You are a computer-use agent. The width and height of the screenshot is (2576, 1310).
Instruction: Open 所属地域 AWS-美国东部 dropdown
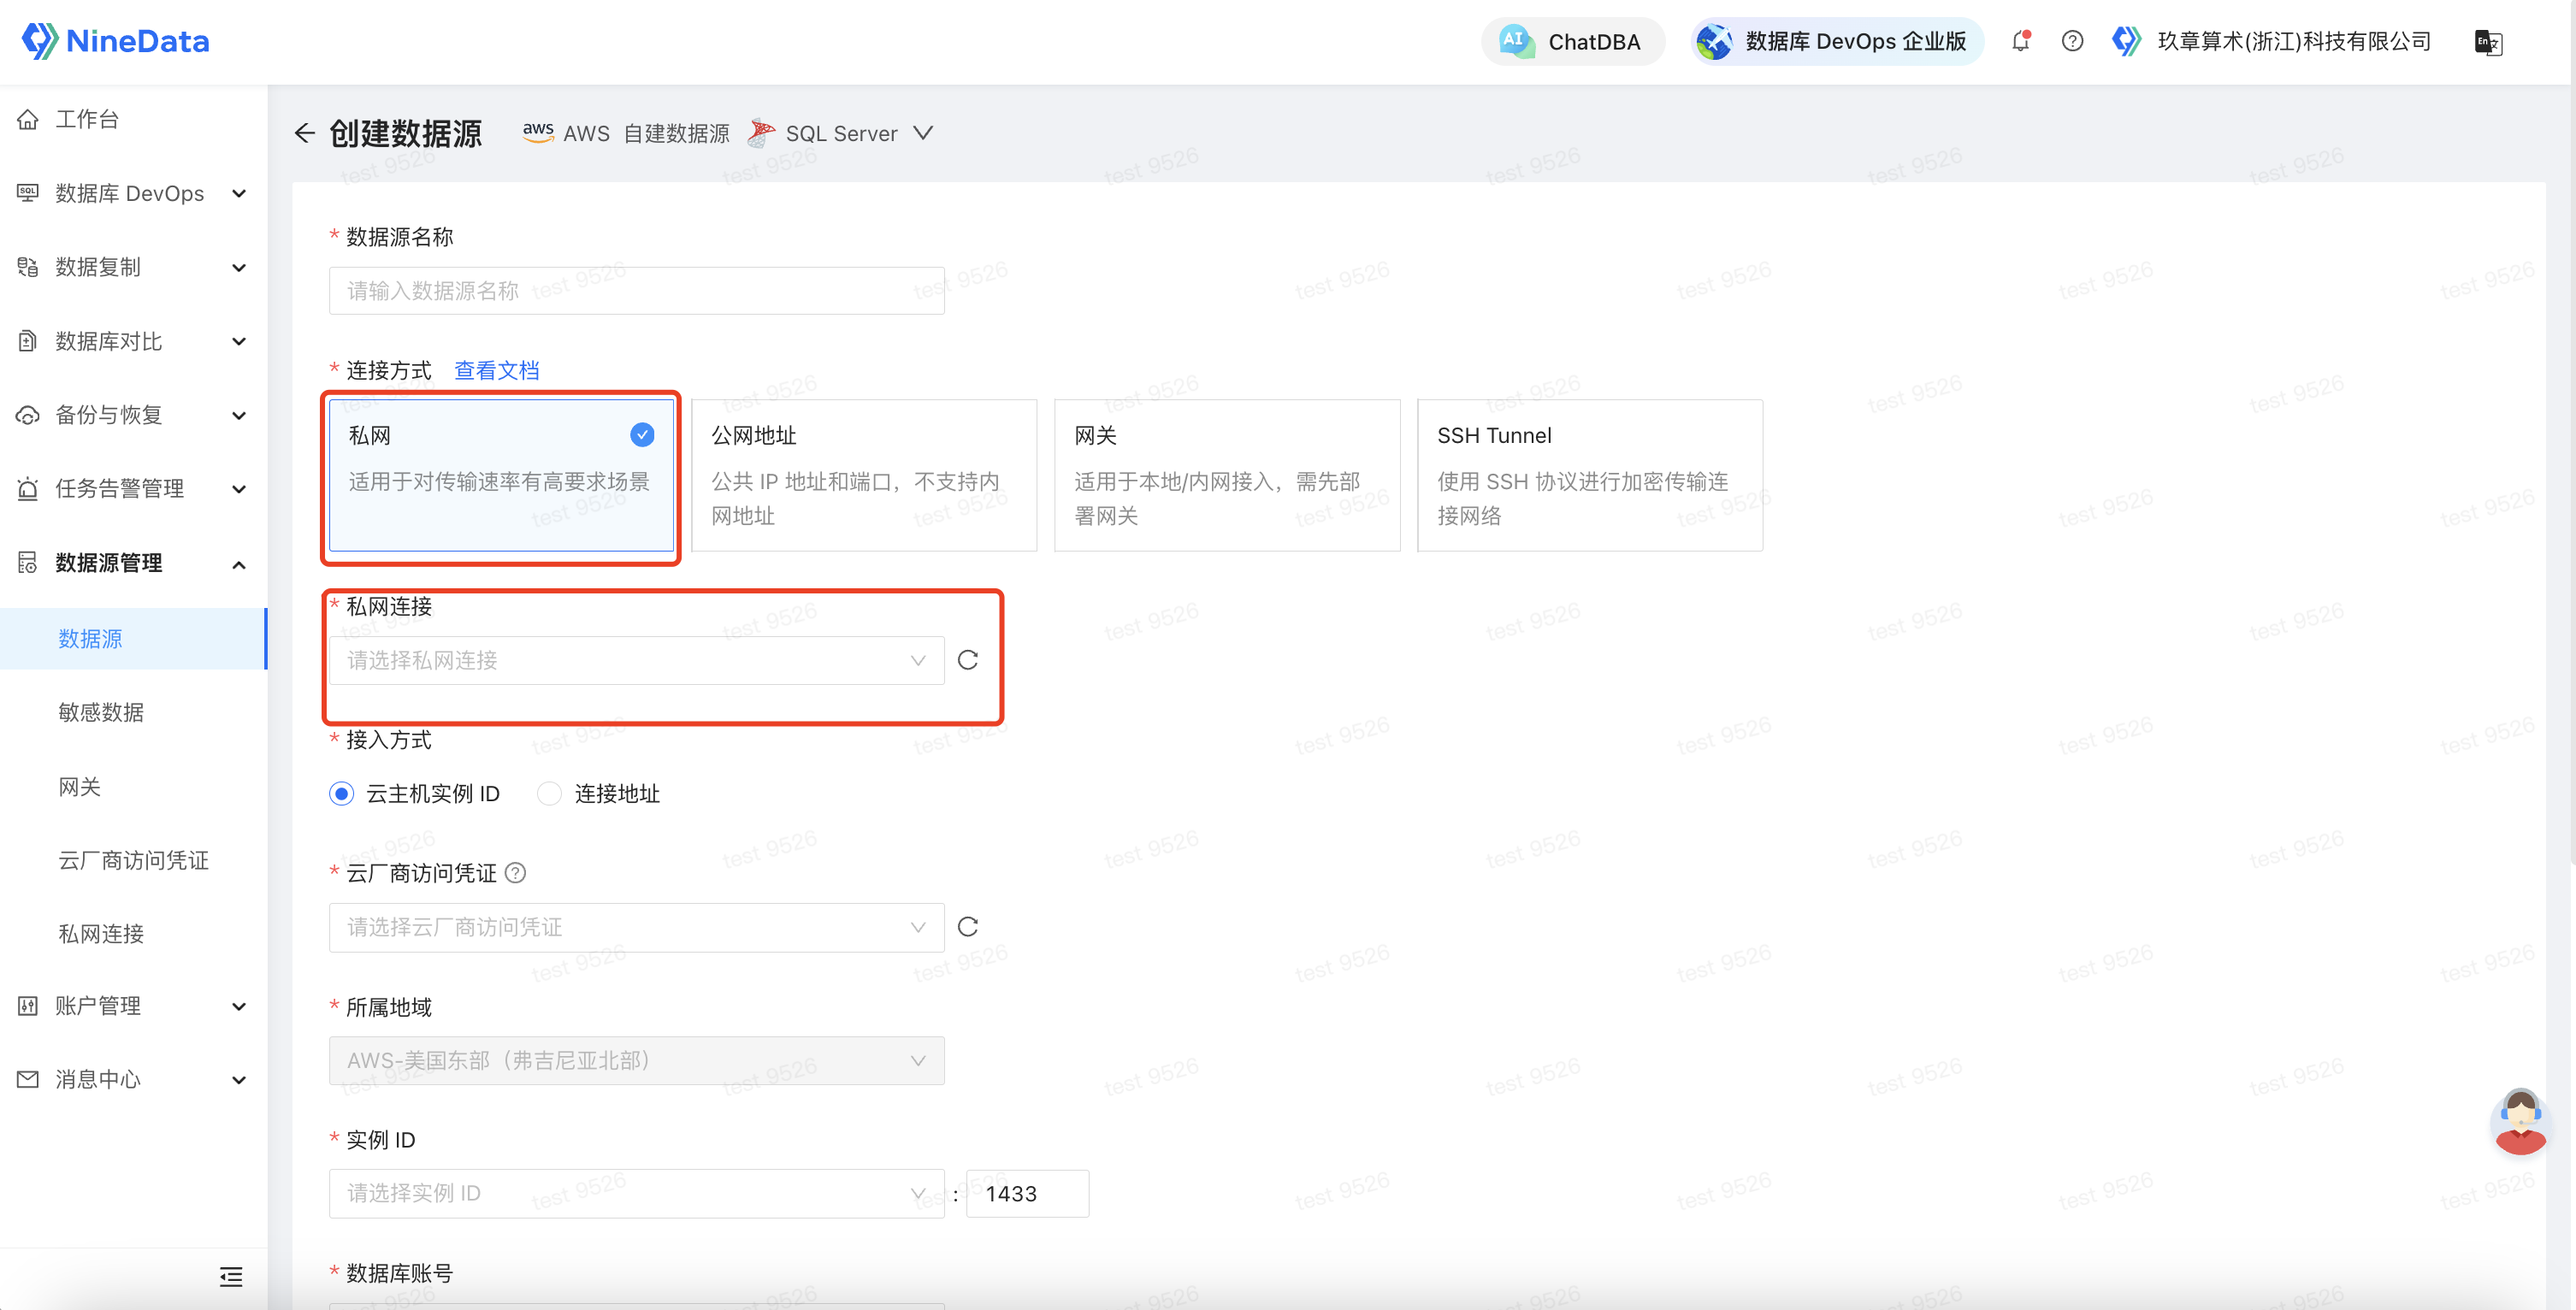(637, 1061)
